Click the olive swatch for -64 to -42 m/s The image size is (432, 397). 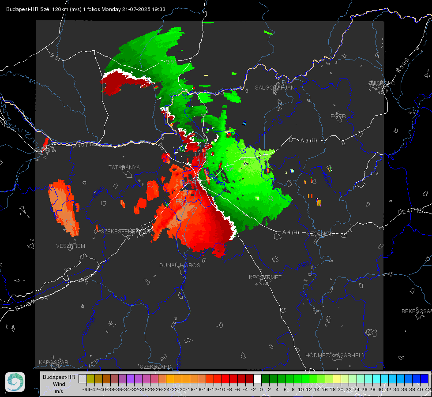click(90, 379)
